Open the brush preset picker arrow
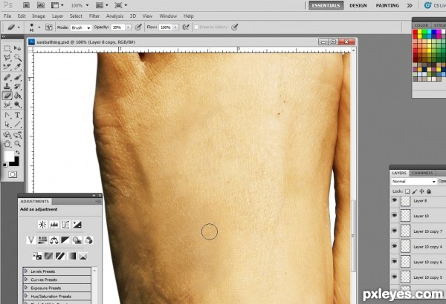This screenshot has height=304, width=446. point(39,27)
